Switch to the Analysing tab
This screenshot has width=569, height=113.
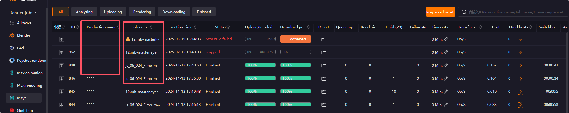84,12
